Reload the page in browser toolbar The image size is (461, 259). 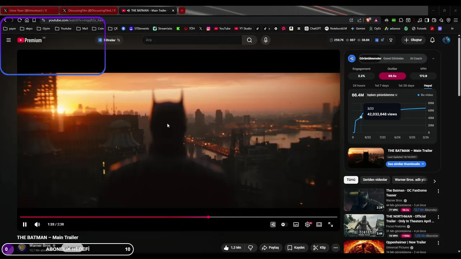tap(19, 20)
